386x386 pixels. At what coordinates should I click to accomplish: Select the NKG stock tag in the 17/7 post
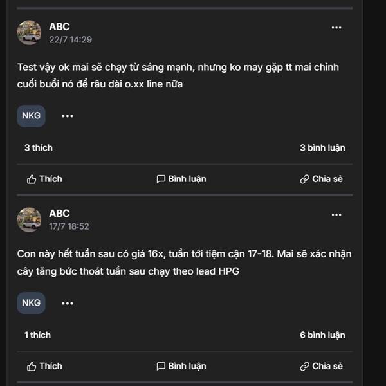pos(31,303)
